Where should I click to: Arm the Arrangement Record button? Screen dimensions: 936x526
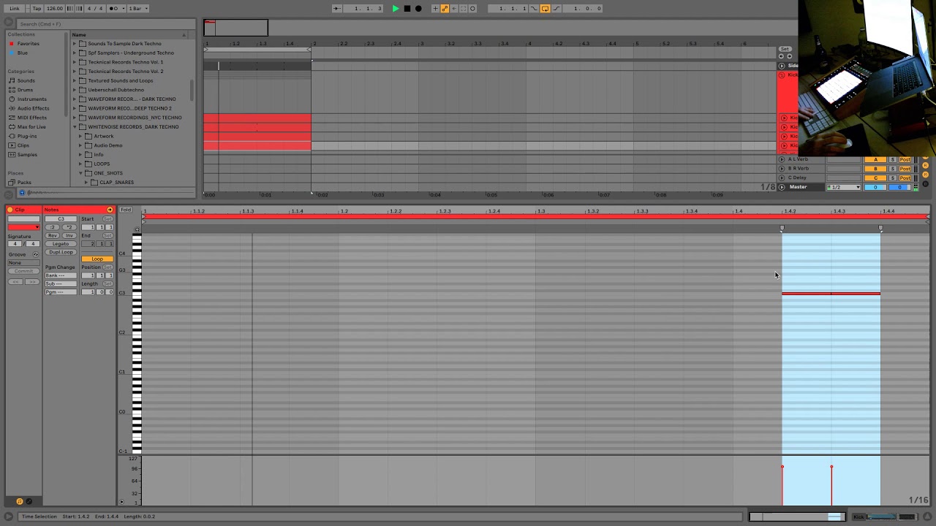(418, 9)
